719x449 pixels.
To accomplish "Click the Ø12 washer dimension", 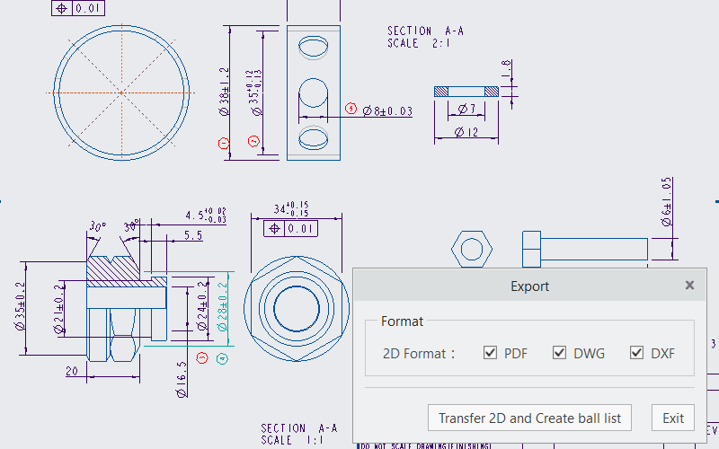I will (x=466, y=132).
